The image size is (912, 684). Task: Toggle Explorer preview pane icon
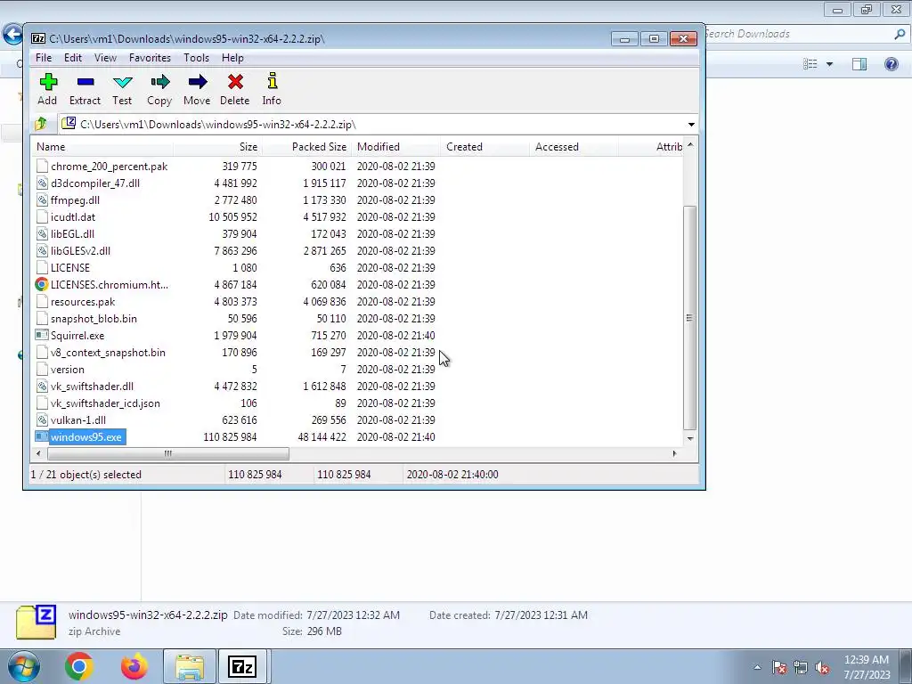(x=859, y=64)
